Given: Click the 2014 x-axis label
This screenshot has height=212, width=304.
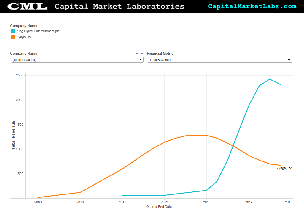Looking at the screenshot, I should click(x=249, y=202).
